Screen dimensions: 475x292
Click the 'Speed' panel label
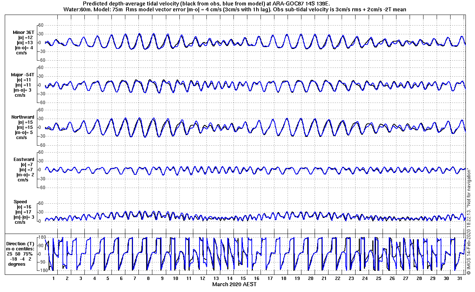(20, 201)
